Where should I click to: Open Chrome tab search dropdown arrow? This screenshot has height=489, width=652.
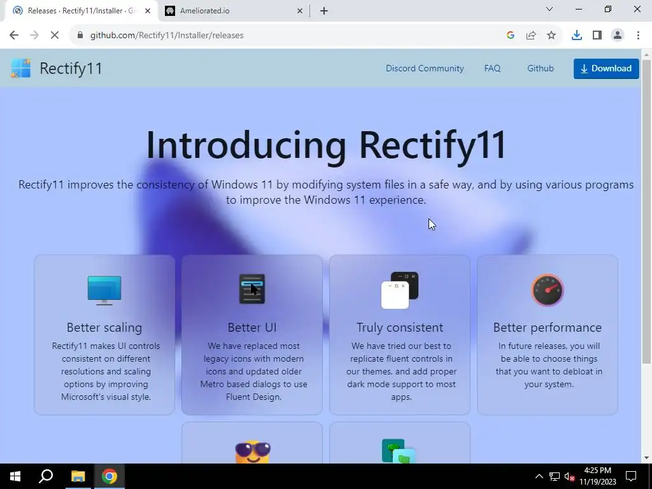(549, 9)
